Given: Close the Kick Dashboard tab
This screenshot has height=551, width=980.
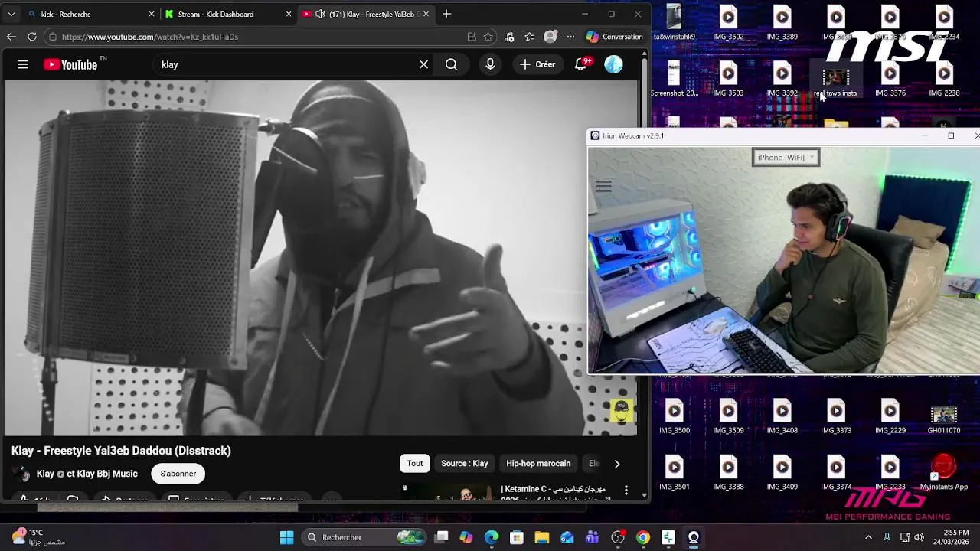Looking at the screenshot, I should 289,14.
